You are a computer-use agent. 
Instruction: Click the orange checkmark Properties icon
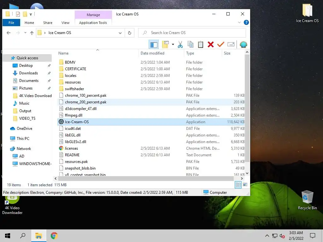pos(220,44)
